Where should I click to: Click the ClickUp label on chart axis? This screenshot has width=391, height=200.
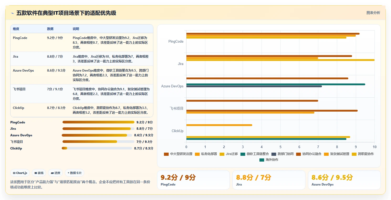178,131
